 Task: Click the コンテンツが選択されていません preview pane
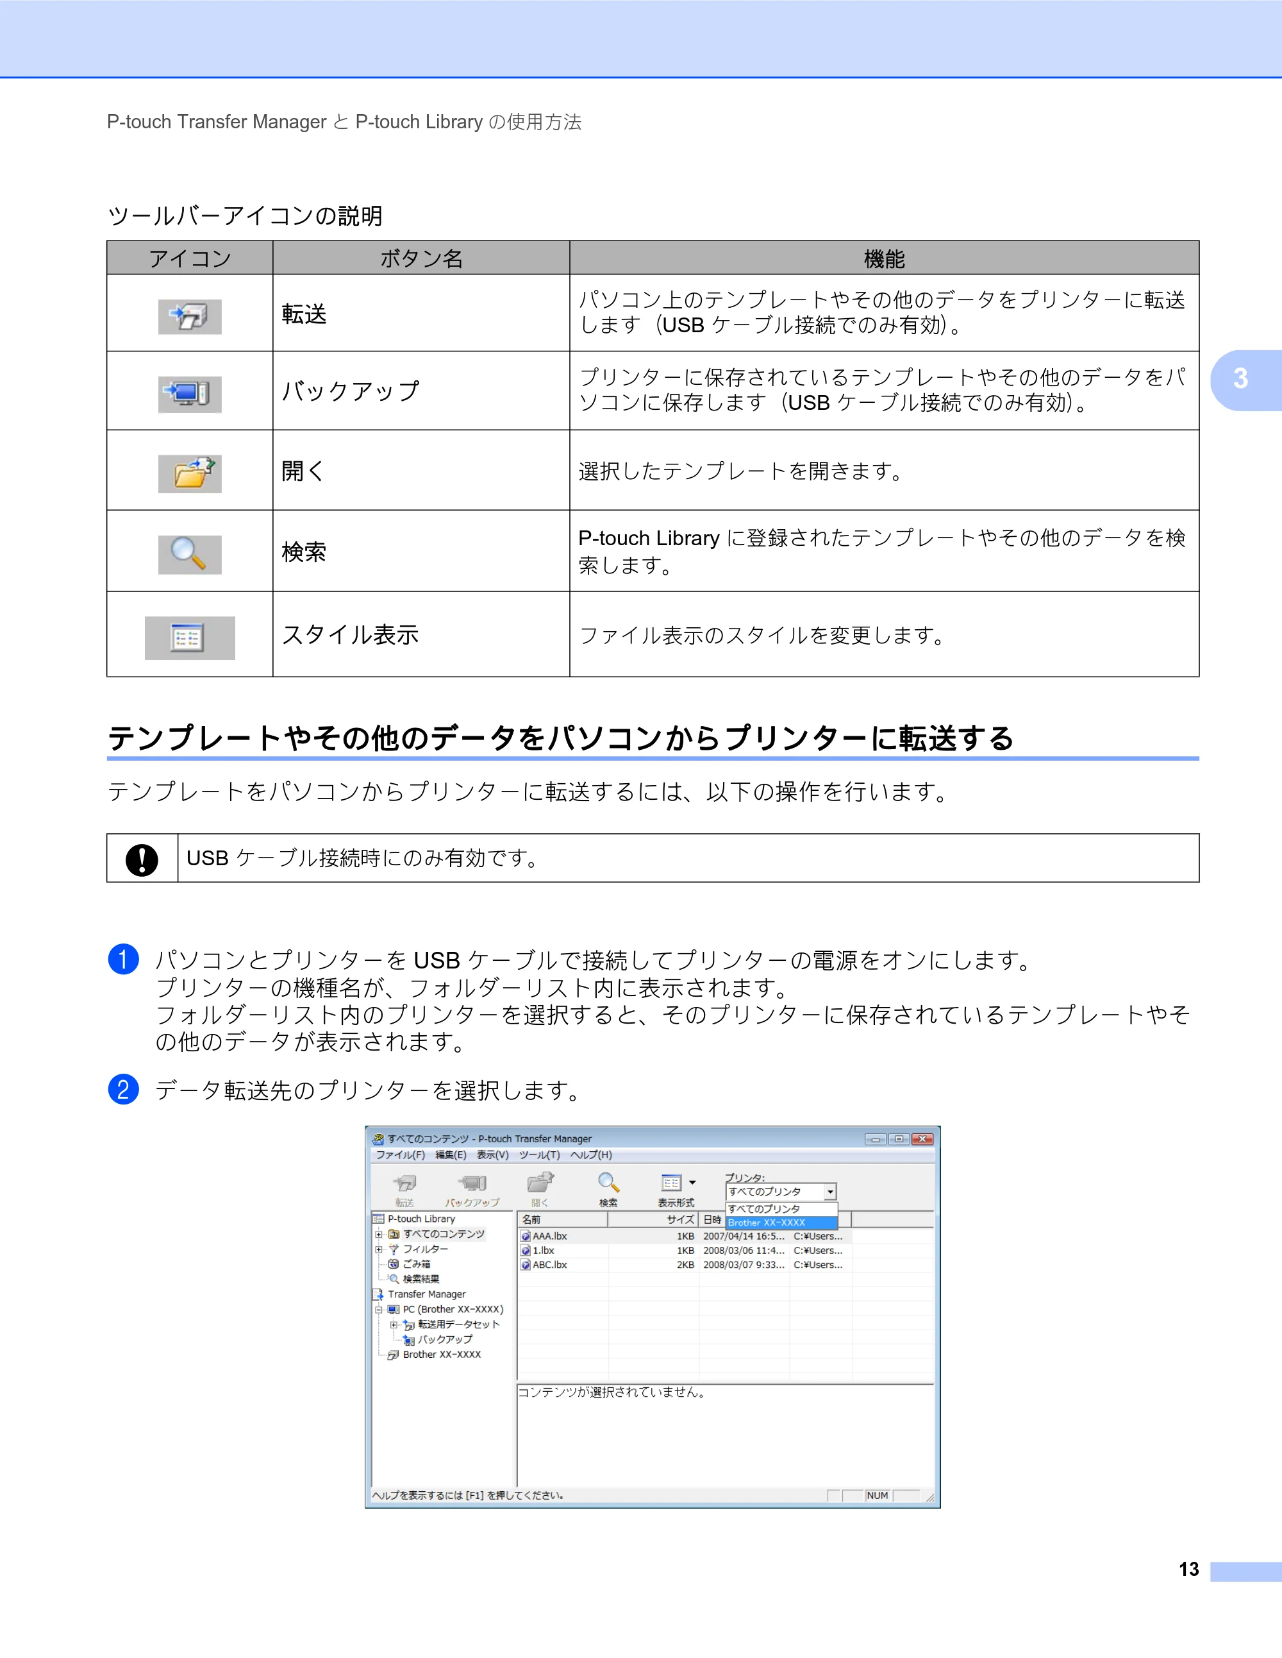725,1435
